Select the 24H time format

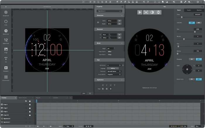point(199,23)
